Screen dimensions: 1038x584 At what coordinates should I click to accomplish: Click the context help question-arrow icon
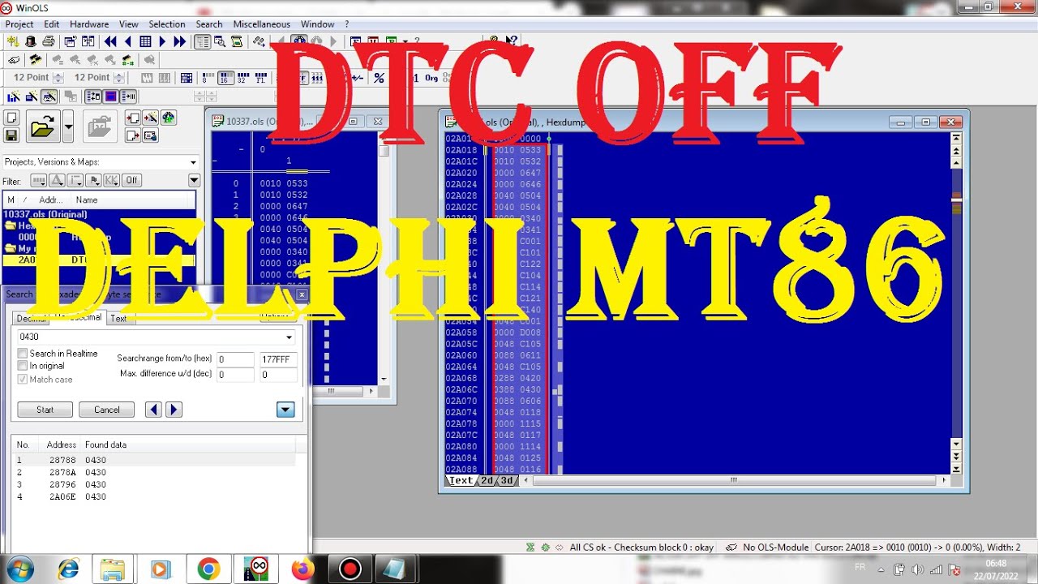pyautogui.click(x=512, y=41)
